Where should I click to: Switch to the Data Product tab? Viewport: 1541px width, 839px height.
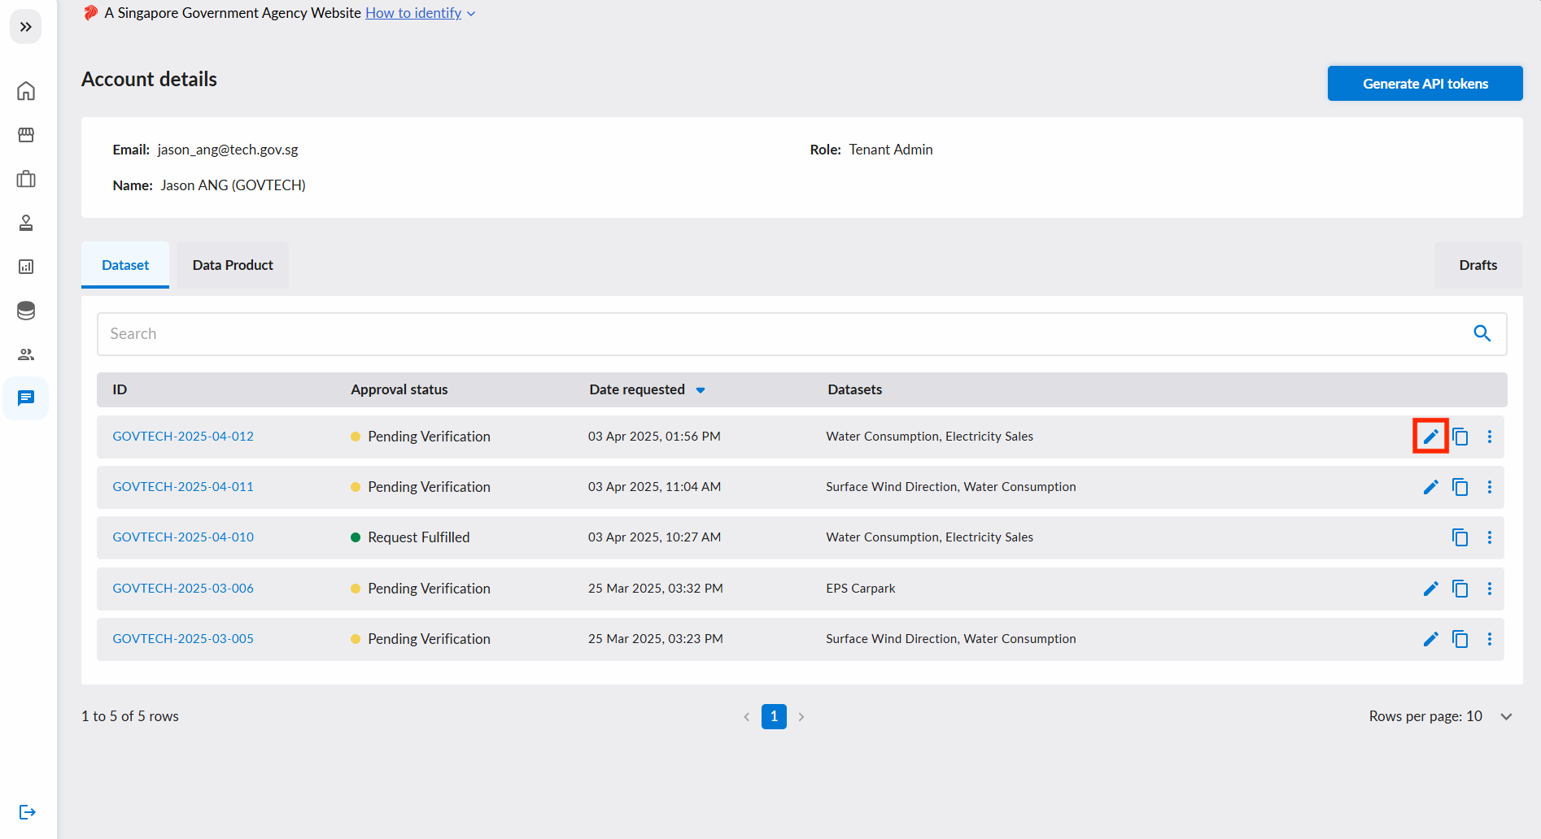tap(233, 265)
